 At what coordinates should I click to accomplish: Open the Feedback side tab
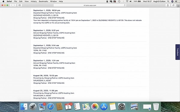[x=178, y=52]
